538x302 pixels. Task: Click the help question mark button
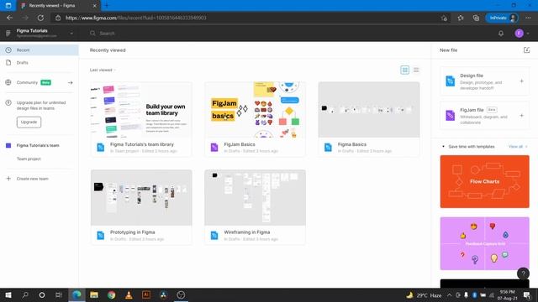523,273
